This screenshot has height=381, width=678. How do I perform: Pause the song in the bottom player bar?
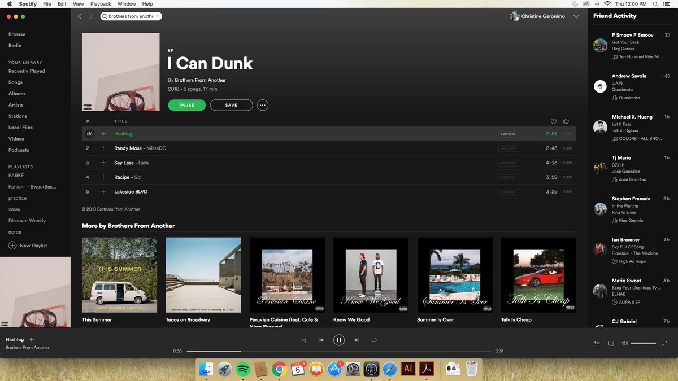pos(338,340)
